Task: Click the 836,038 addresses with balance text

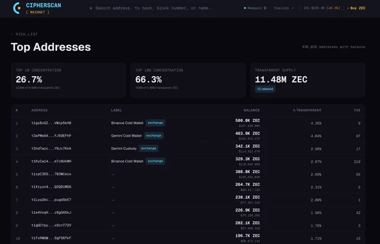Action: point(334,47)
